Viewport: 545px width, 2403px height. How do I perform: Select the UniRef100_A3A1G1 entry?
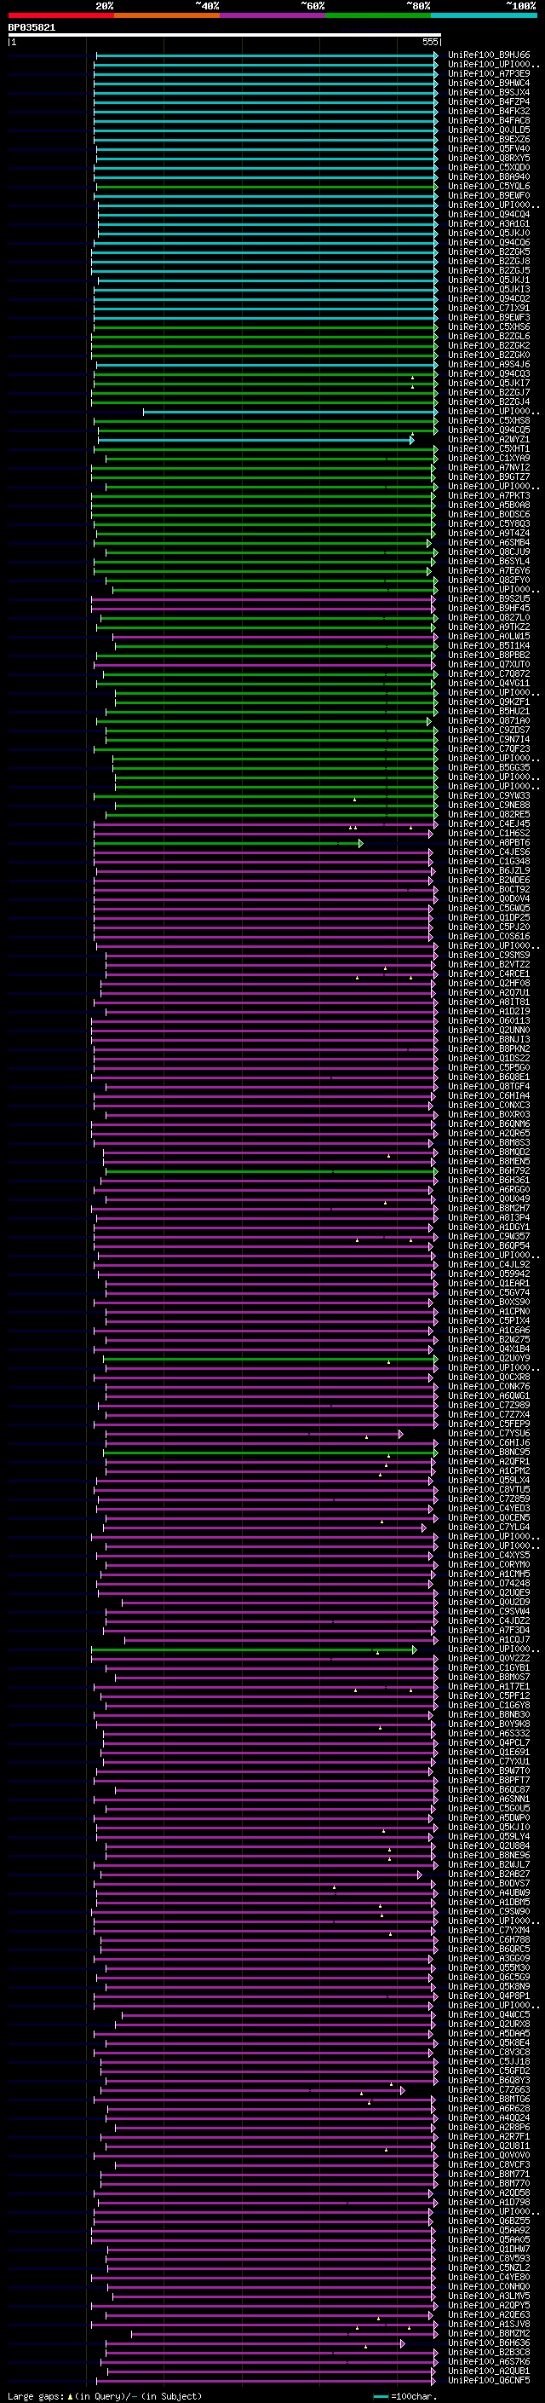489,224
